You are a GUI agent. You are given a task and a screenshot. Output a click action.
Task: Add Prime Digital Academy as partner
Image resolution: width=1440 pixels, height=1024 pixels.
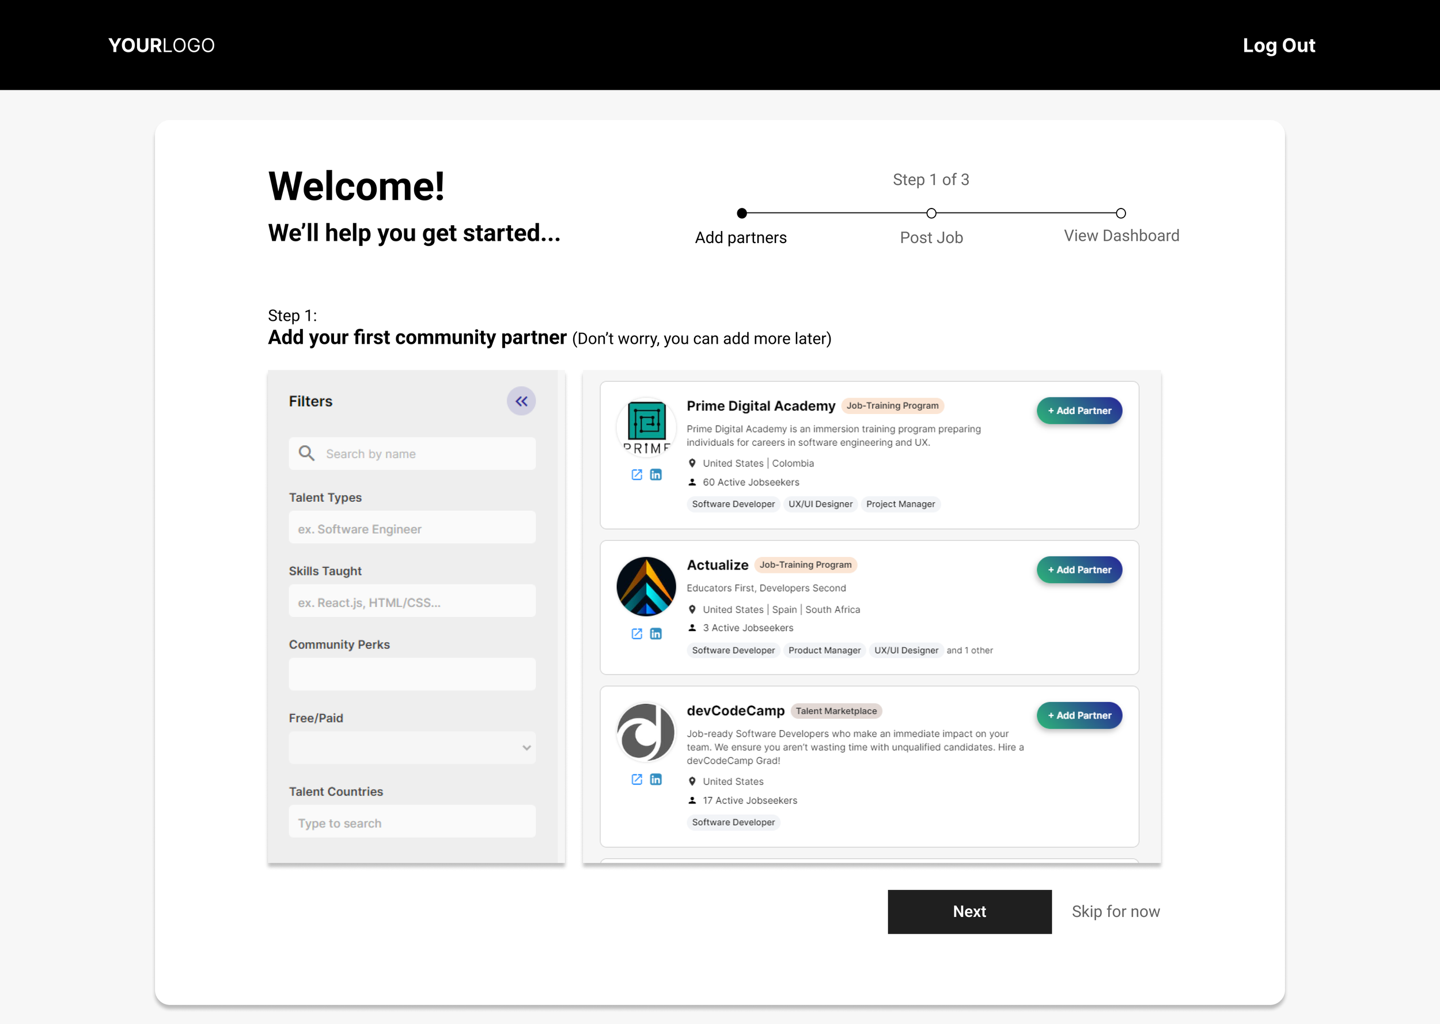[x=1079, y=411]
